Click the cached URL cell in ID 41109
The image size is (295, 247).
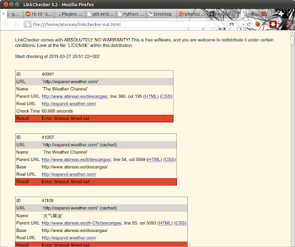(79, 208)
